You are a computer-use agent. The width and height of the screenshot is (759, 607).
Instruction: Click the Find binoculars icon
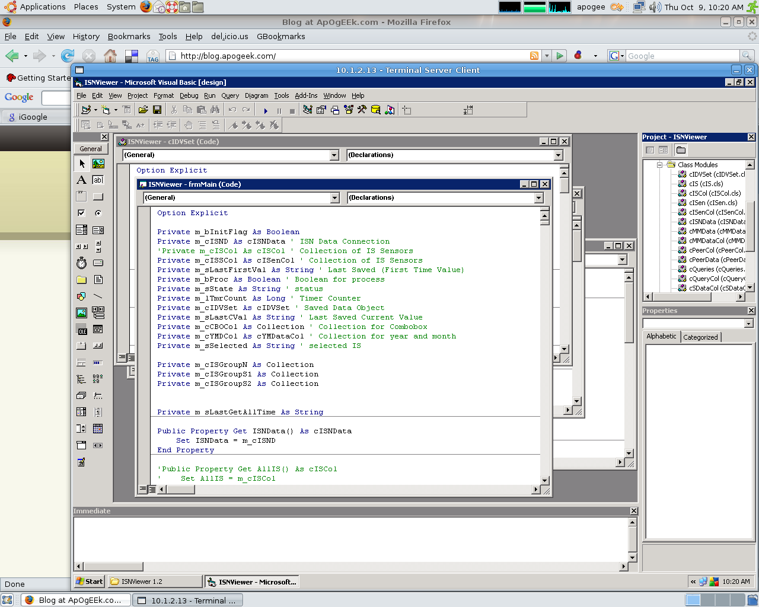(x=215, y=110)
